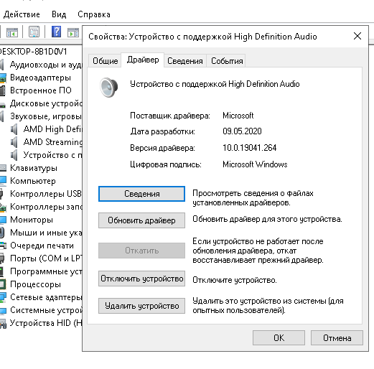This screenshot has width=374, height=369.
Task: Select Очереди печати tree item
Action: pyautogui.click(x=42, y=246)
